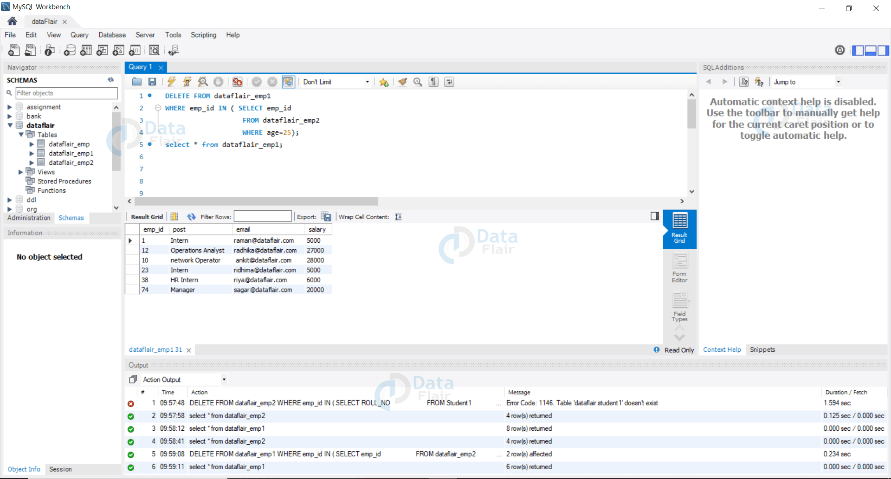Toggle word wrapping in the editor
This screenshot has width=891, height=479.
tap(449, 82)
